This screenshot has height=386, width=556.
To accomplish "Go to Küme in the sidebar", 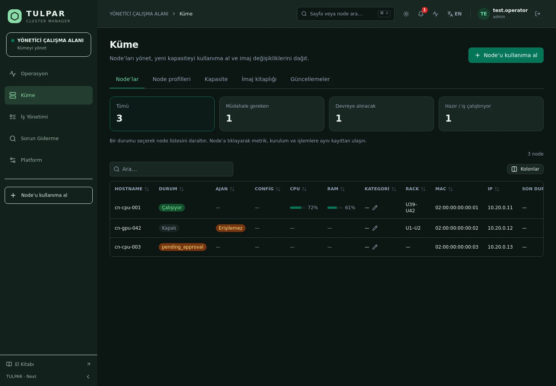I will [x=49, y=95].
